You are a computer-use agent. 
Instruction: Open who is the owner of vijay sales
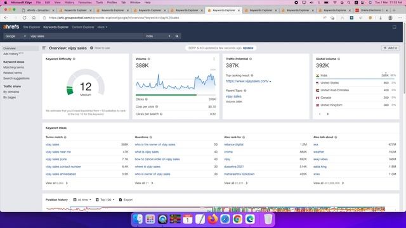tap(155, 144)
